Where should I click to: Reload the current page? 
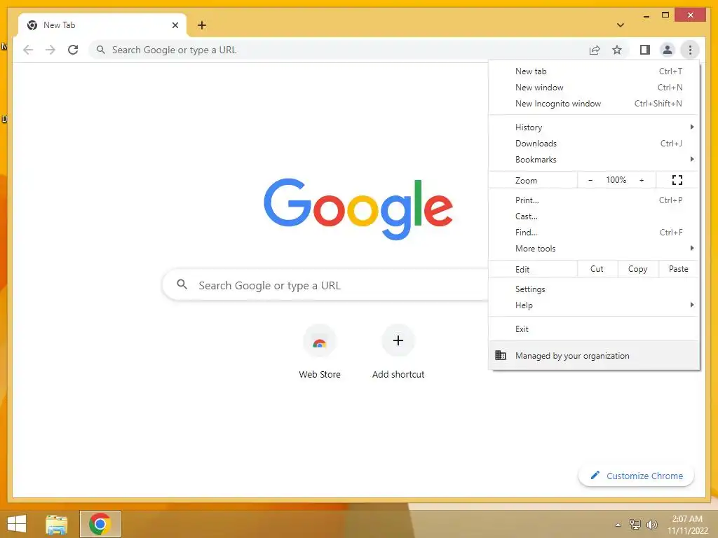coord(73,50)
